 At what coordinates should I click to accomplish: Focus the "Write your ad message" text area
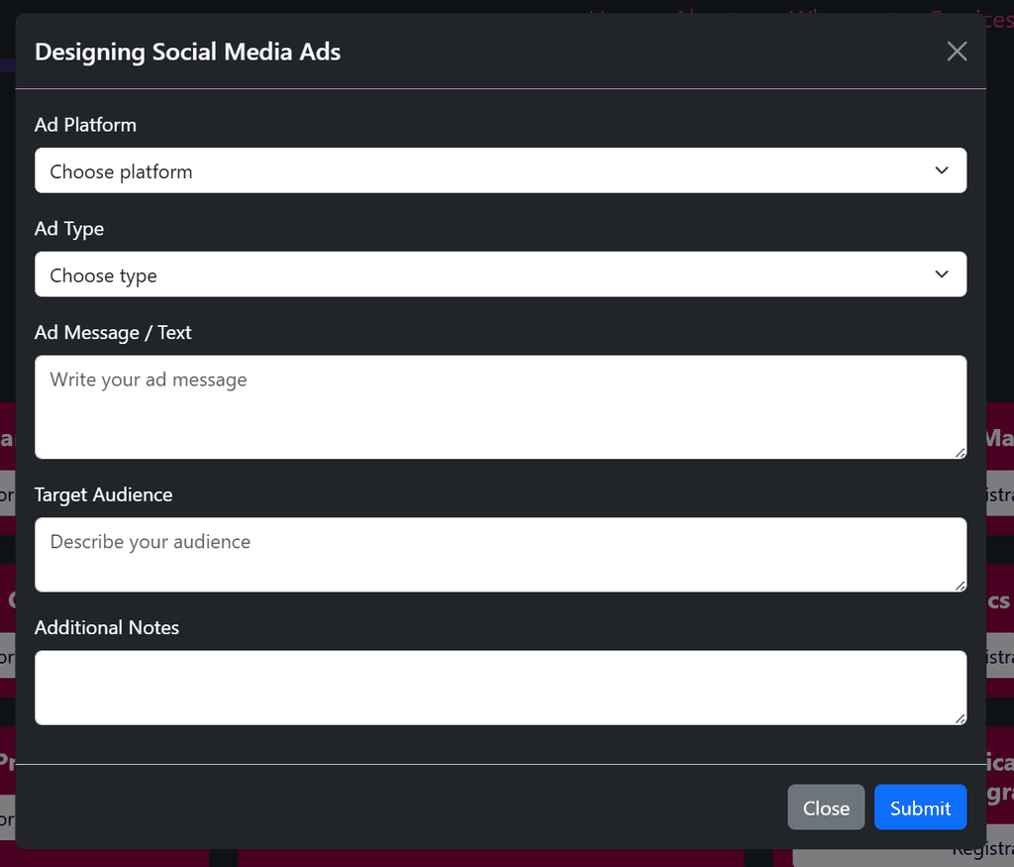click(x=500, y=407)
